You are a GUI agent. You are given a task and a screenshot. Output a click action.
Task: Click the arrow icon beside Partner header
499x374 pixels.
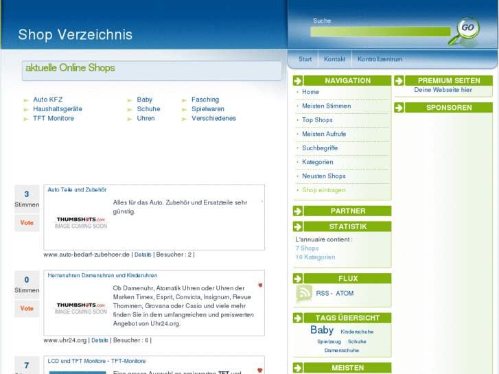pos(298,211)
